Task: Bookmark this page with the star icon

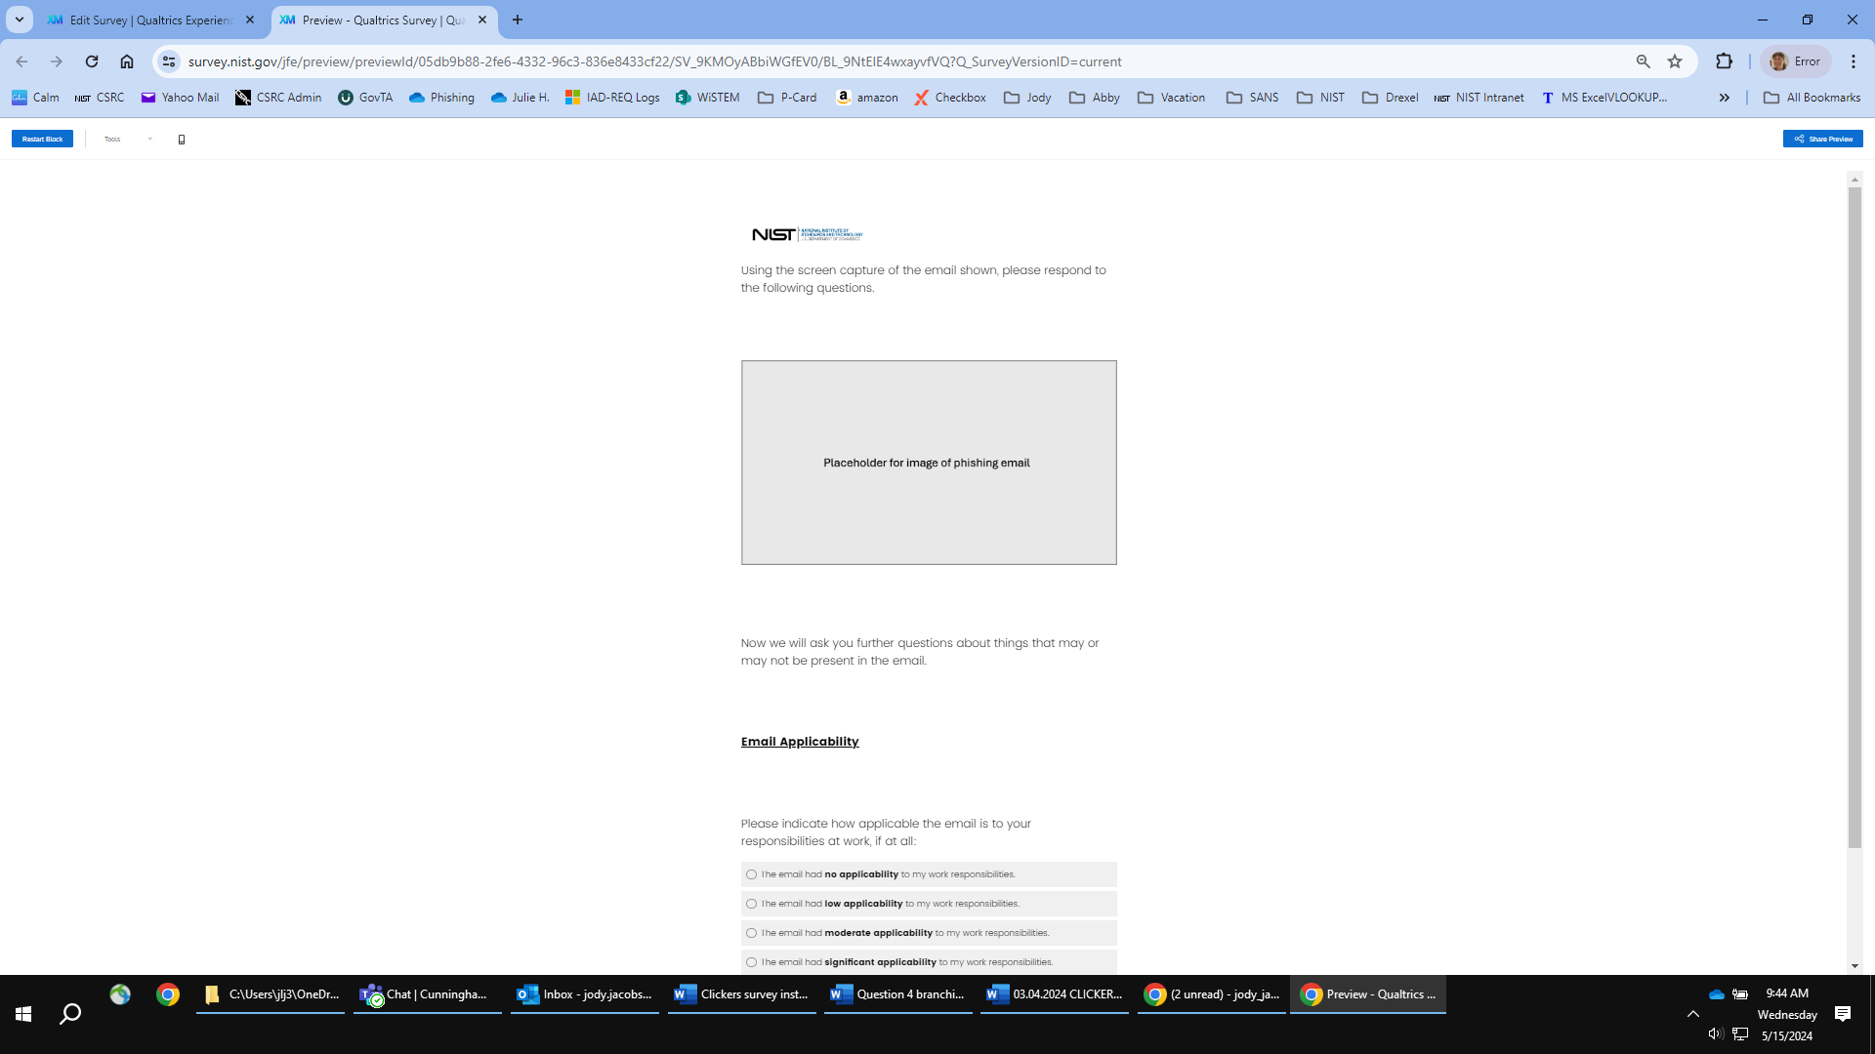Action: [x=1675, y=61]
